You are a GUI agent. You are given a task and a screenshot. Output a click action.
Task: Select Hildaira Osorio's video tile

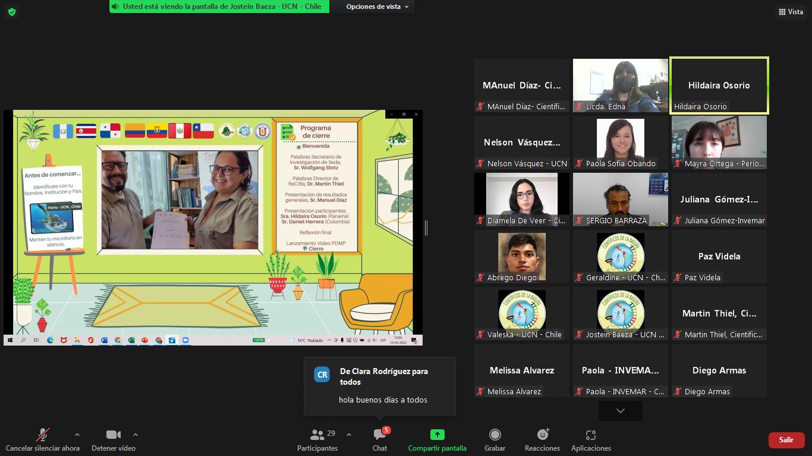(x=719, y=85)
